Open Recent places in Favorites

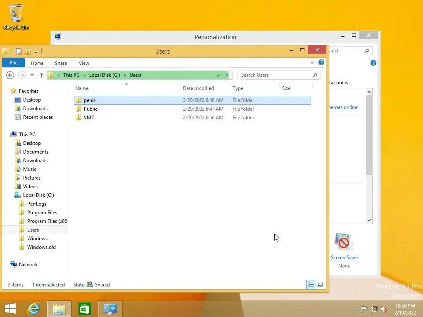tap(38, 117)
